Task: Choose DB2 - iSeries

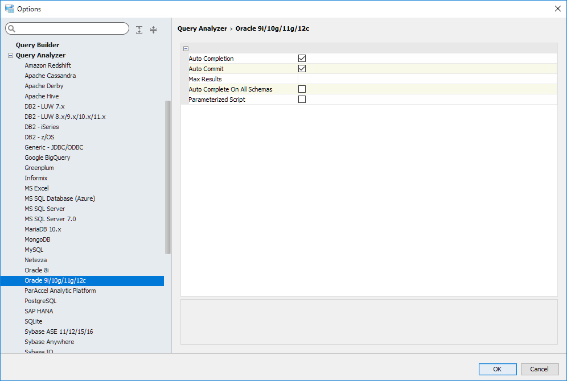Action: coord(42,127)
